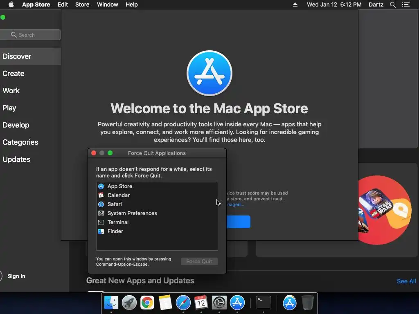Open Notes from the Dock

click(165, 303)
